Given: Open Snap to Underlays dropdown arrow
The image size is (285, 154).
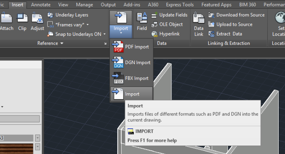Looking at the screenshot, I should (x=105, y=34).
